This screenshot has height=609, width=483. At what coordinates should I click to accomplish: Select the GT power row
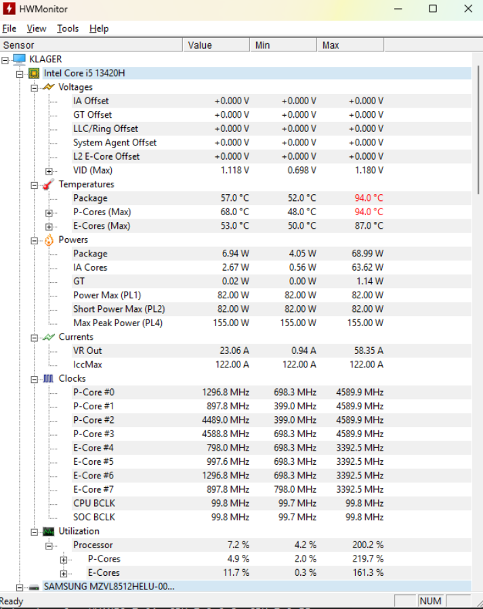[x=272, y=281]
